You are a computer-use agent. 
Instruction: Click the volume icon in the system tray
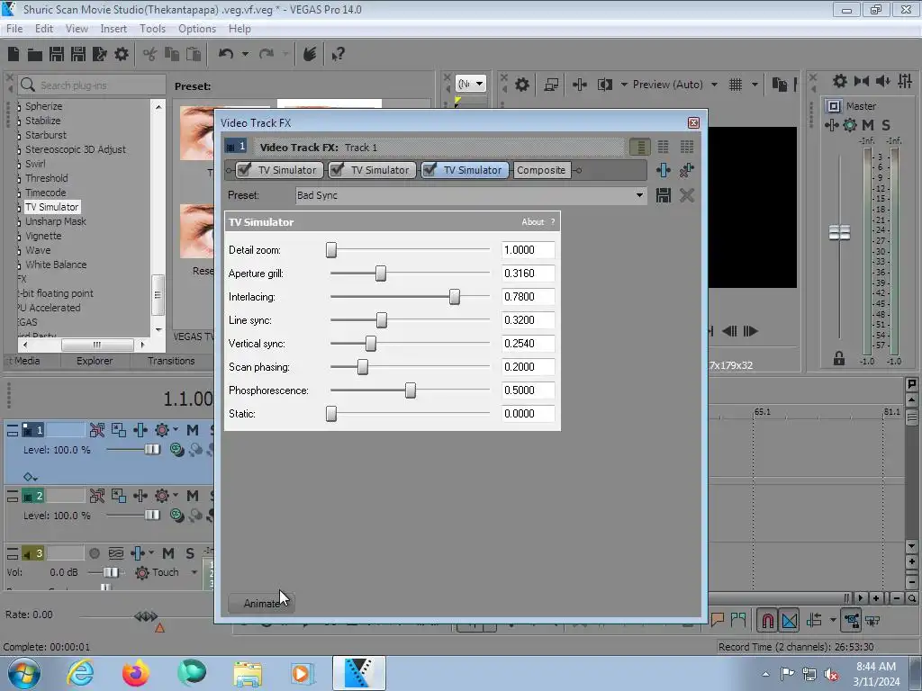(x=831, y=674)
